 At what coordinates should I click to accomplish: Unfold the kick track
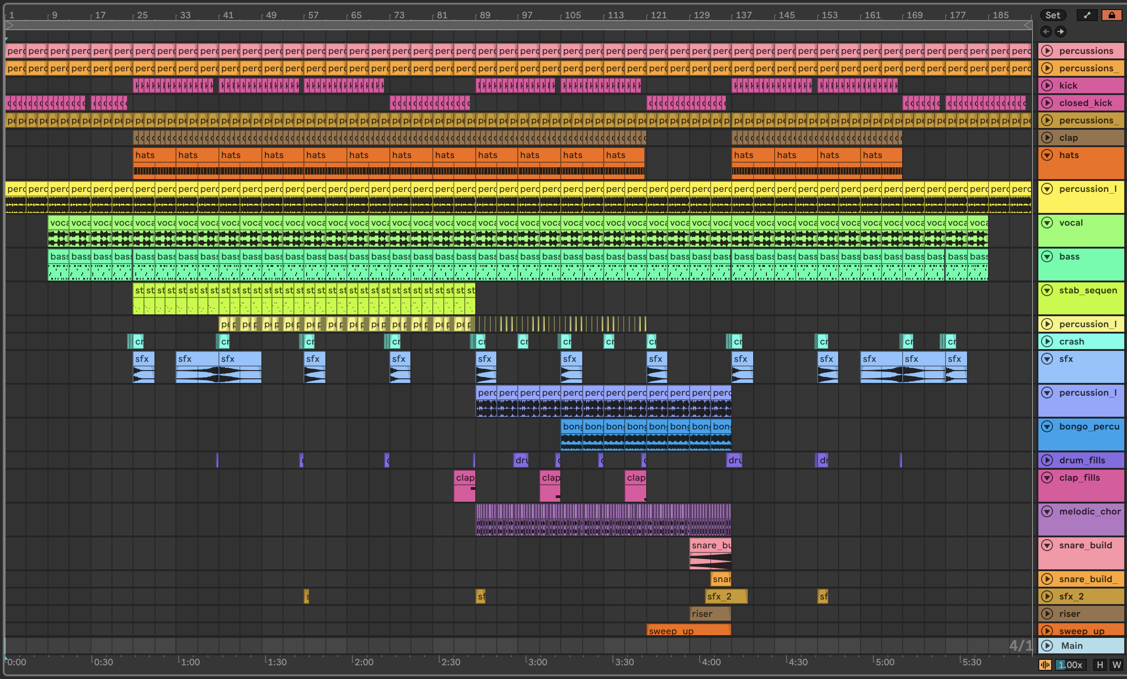click(1047, 85)
